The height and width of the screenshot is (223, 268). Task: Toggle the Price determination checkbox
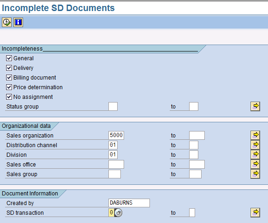pos(9,87)
